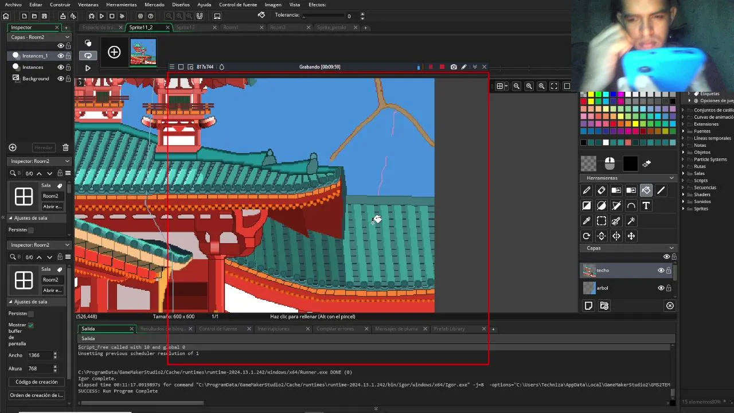Toggle visibility of Background room layer
This screenshot has height=413, width=734.
pyautogui.click(x=60, y=79)
